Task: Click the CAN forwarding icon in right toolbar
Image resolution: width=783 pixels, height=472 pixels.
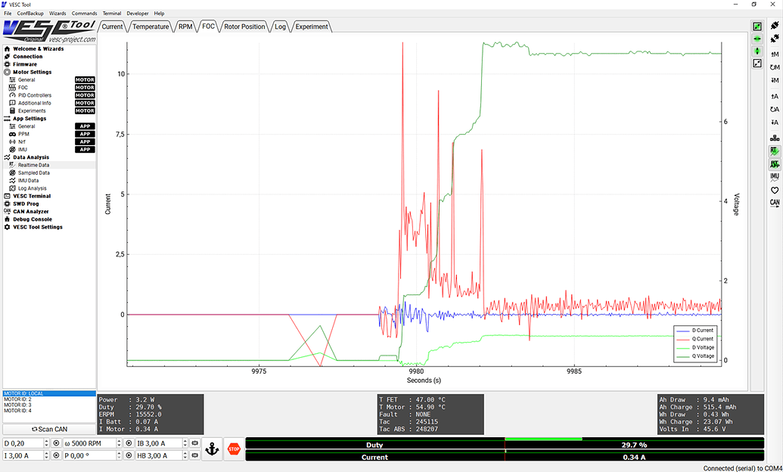Action: (774, 203)
